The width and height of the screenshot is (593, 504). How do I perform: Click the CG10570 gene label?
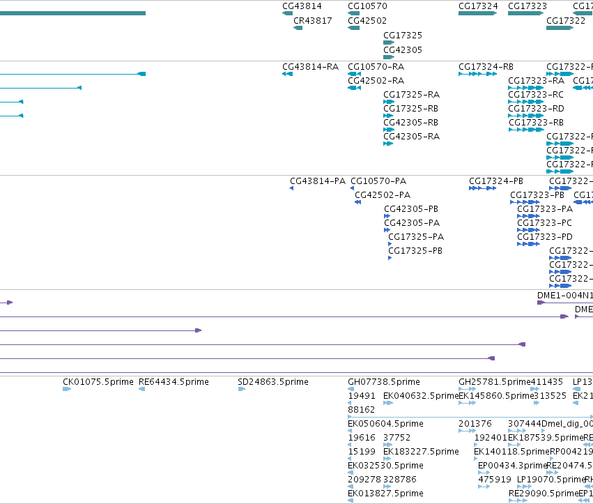368,6
